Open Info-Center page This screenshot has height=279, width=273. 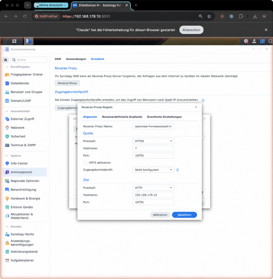pos(25,163)
